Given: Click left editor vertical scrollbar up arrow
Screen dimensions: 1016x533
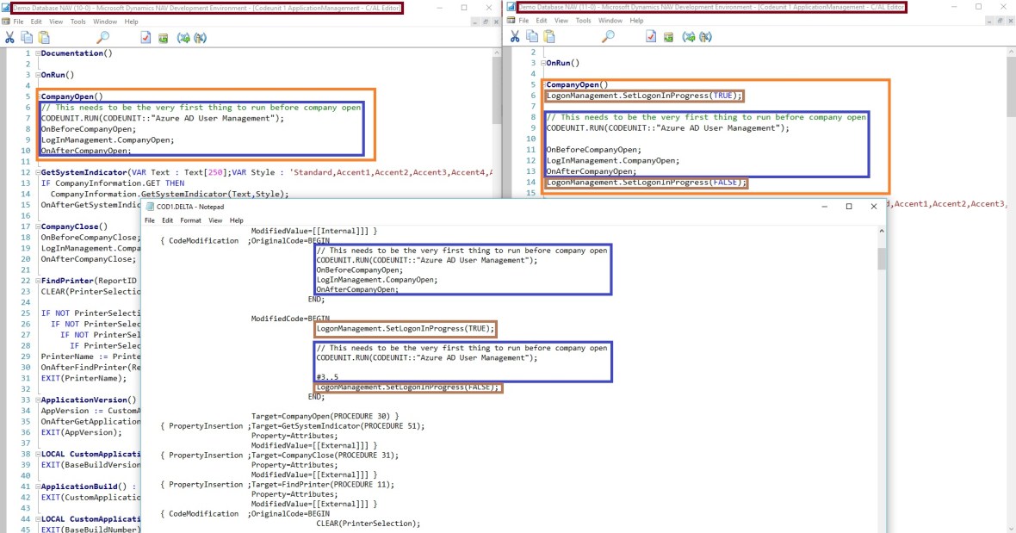Looking at the screenshot, I should point(496,53).
